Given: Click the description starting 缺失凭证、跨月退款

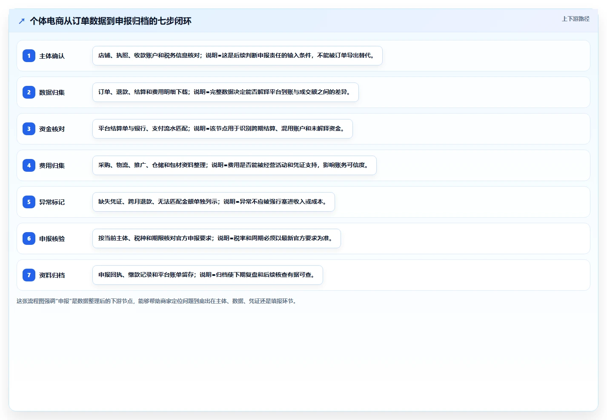Looking at the screenshot, I should pos(214,202).
